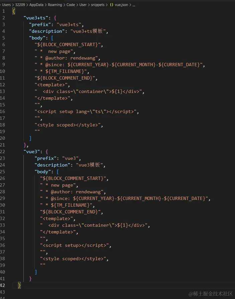Open the User folder breadcrumb before snippets
This screenshot has width=235, height=299.
(x=83, y=5)
